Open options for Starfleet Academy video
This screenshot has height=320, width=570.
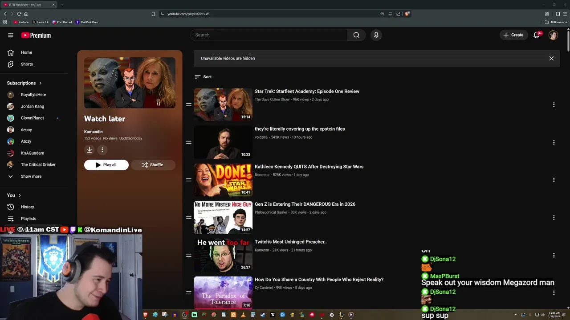tap(554, 105)
